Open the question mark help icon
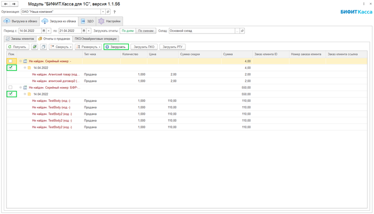The width and height of the screenshot is (374, 214). point(114,12)
